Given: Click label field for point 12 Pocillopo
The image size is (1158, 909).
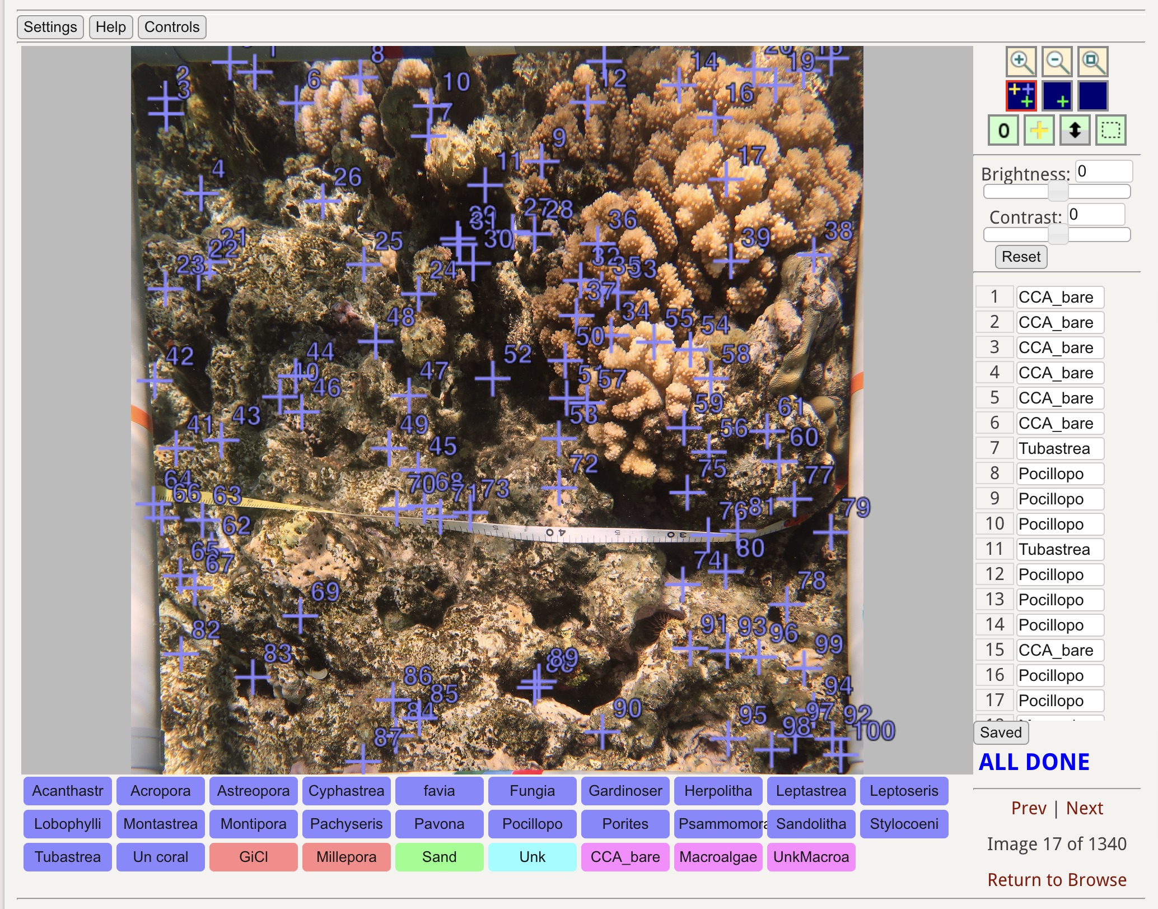Looking at the screenshot, I should tap(1059, 574).
